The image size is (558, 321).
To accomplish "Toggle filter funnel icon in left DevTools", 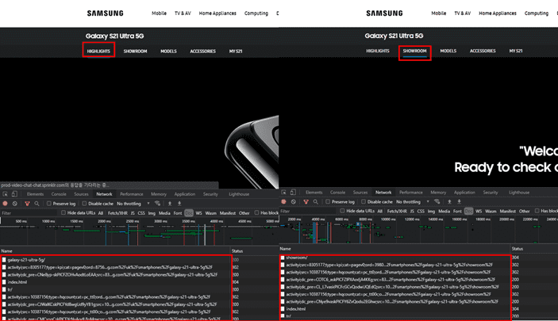I will point(27,204).
